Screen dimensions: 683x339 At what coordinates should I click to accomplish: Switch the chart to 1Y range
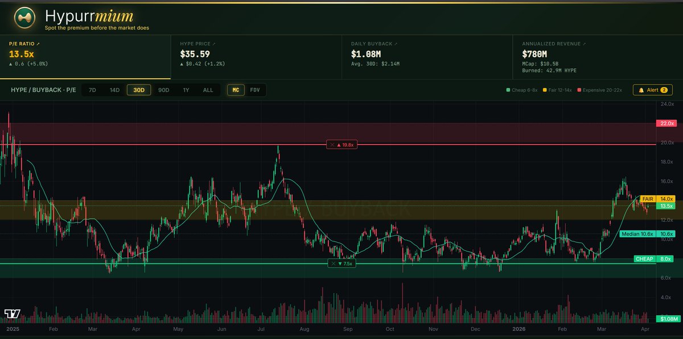click(x=187, y=90)
